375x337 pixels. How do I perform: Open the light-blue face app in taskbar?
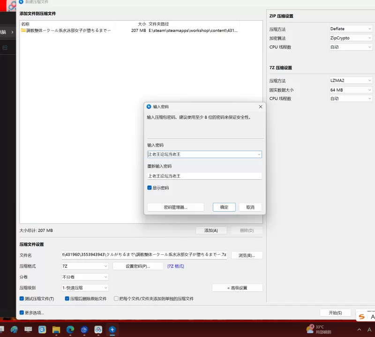[x=42, y=329]
